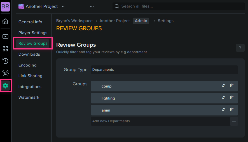Go to Home in sidebar

click(x=5, y=21)
